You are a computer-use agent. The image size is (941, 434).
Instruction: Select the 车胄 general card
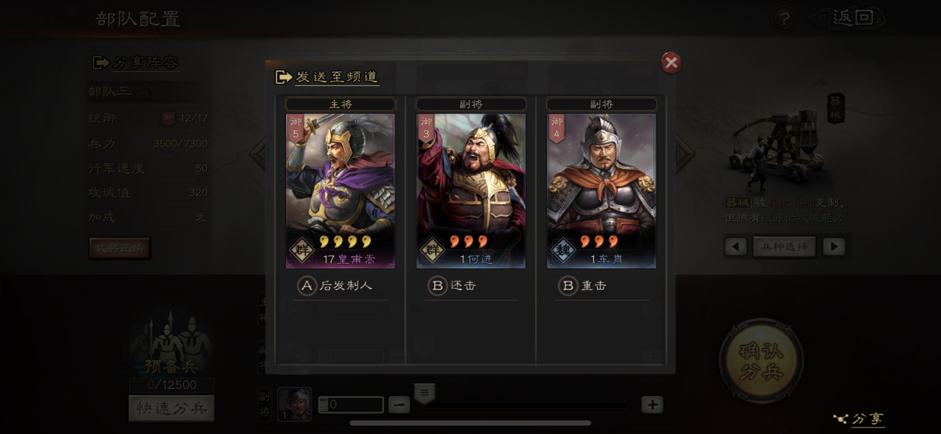(x=601, y=190)
